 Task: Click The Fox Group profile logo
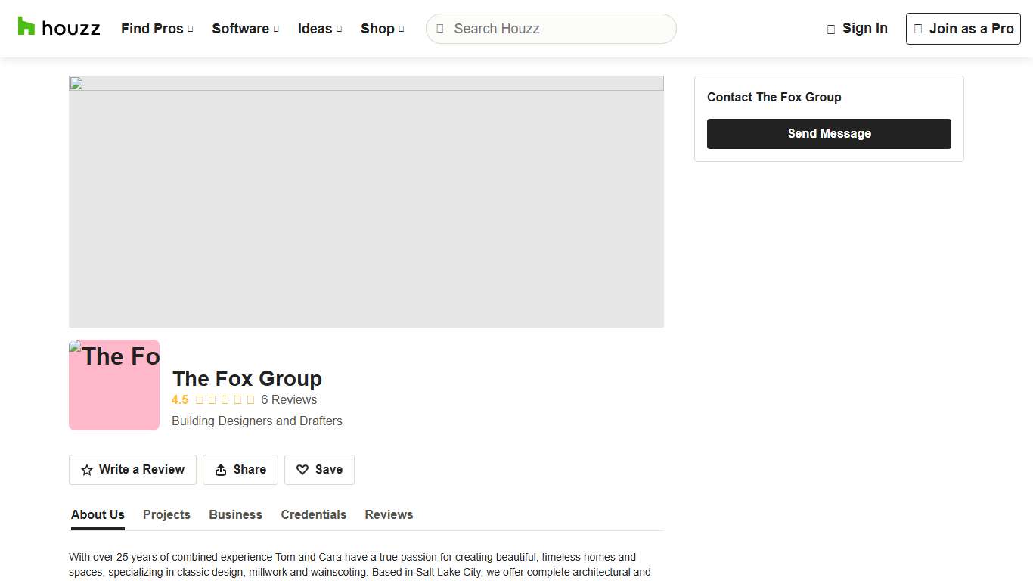114,385
